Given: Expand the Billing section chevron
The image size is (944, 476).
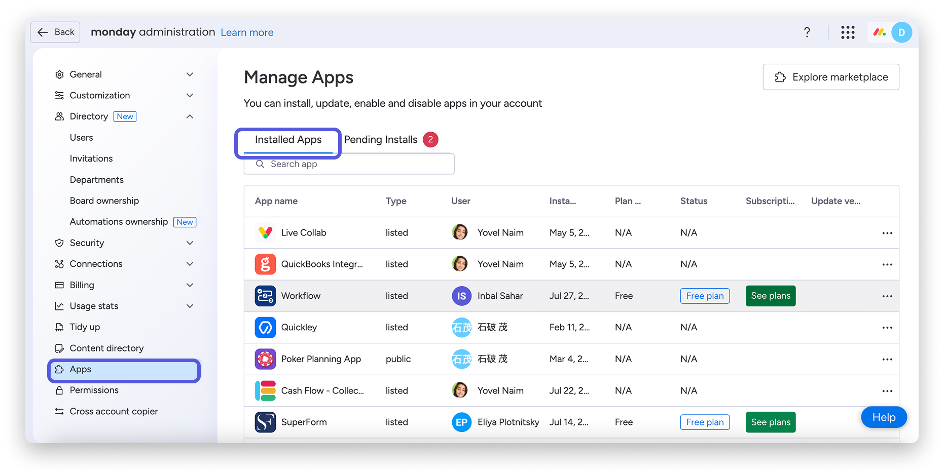Looking at the screenshot, I should coord(190,285).
